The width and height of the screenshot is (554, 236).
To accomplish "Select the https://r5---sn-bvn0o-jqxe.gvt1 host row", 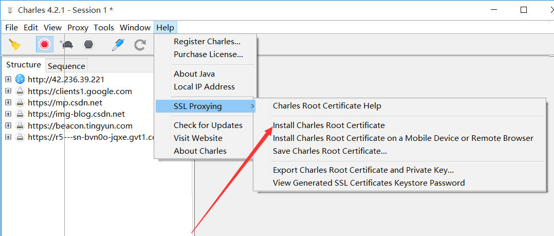I will [x=91, y=137].
